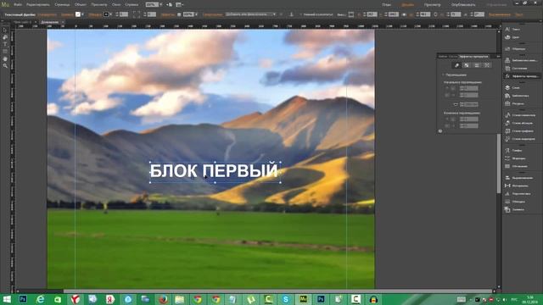The width and height of the screenshot is (543, 305).
Task: Open the fill color swatch dropdown arrow
Action: pyautogui.click(x=82, y=14)
